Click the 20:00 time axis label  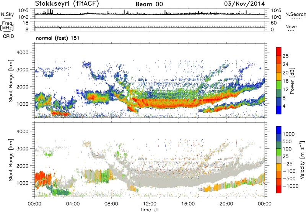pyautogui.click(x=226, y=204)
